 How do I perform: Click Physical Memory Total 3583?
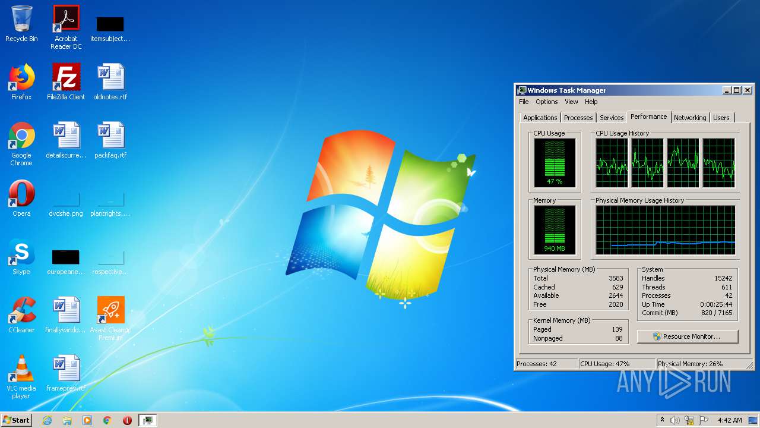616,278
